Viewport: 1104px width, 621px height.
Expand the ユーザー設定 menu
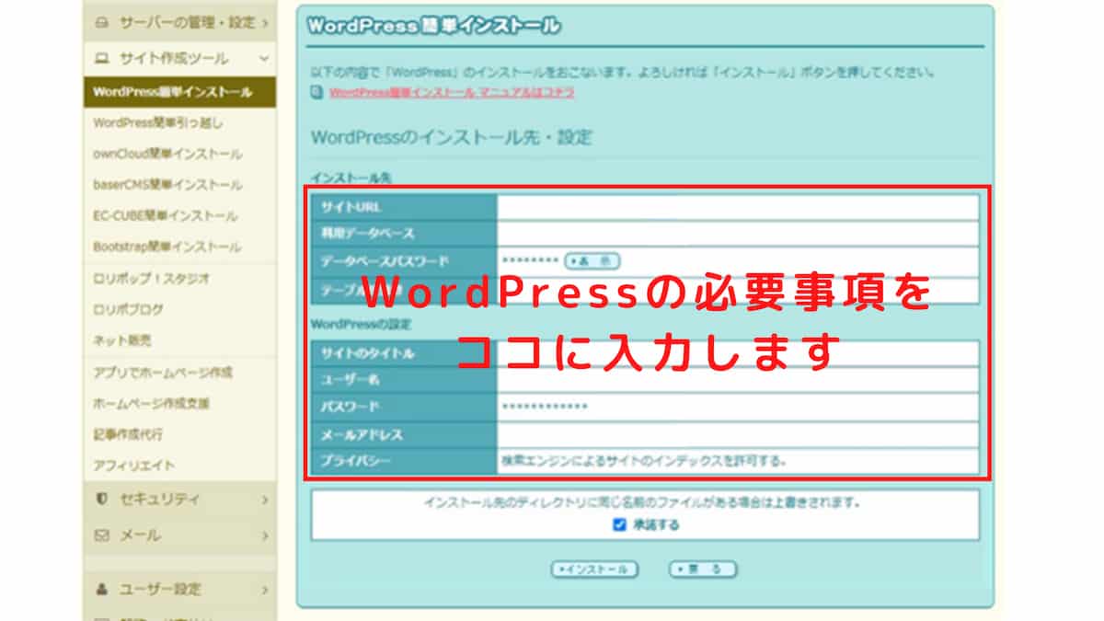point(179,589)
